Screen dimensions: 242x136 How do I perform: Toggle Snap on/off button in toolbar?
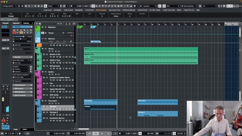160,6
